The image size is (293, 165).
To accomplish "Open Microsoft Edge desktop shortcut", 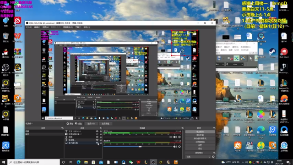I will point(261,132).
